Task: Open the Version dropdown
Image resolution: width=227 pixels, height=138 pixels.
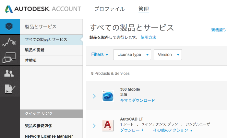Action: pyautogui.click(x=168, y=55)
